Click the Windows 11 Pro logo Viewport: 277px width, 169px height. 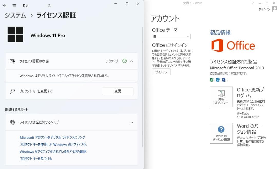[x=15, y=34]
